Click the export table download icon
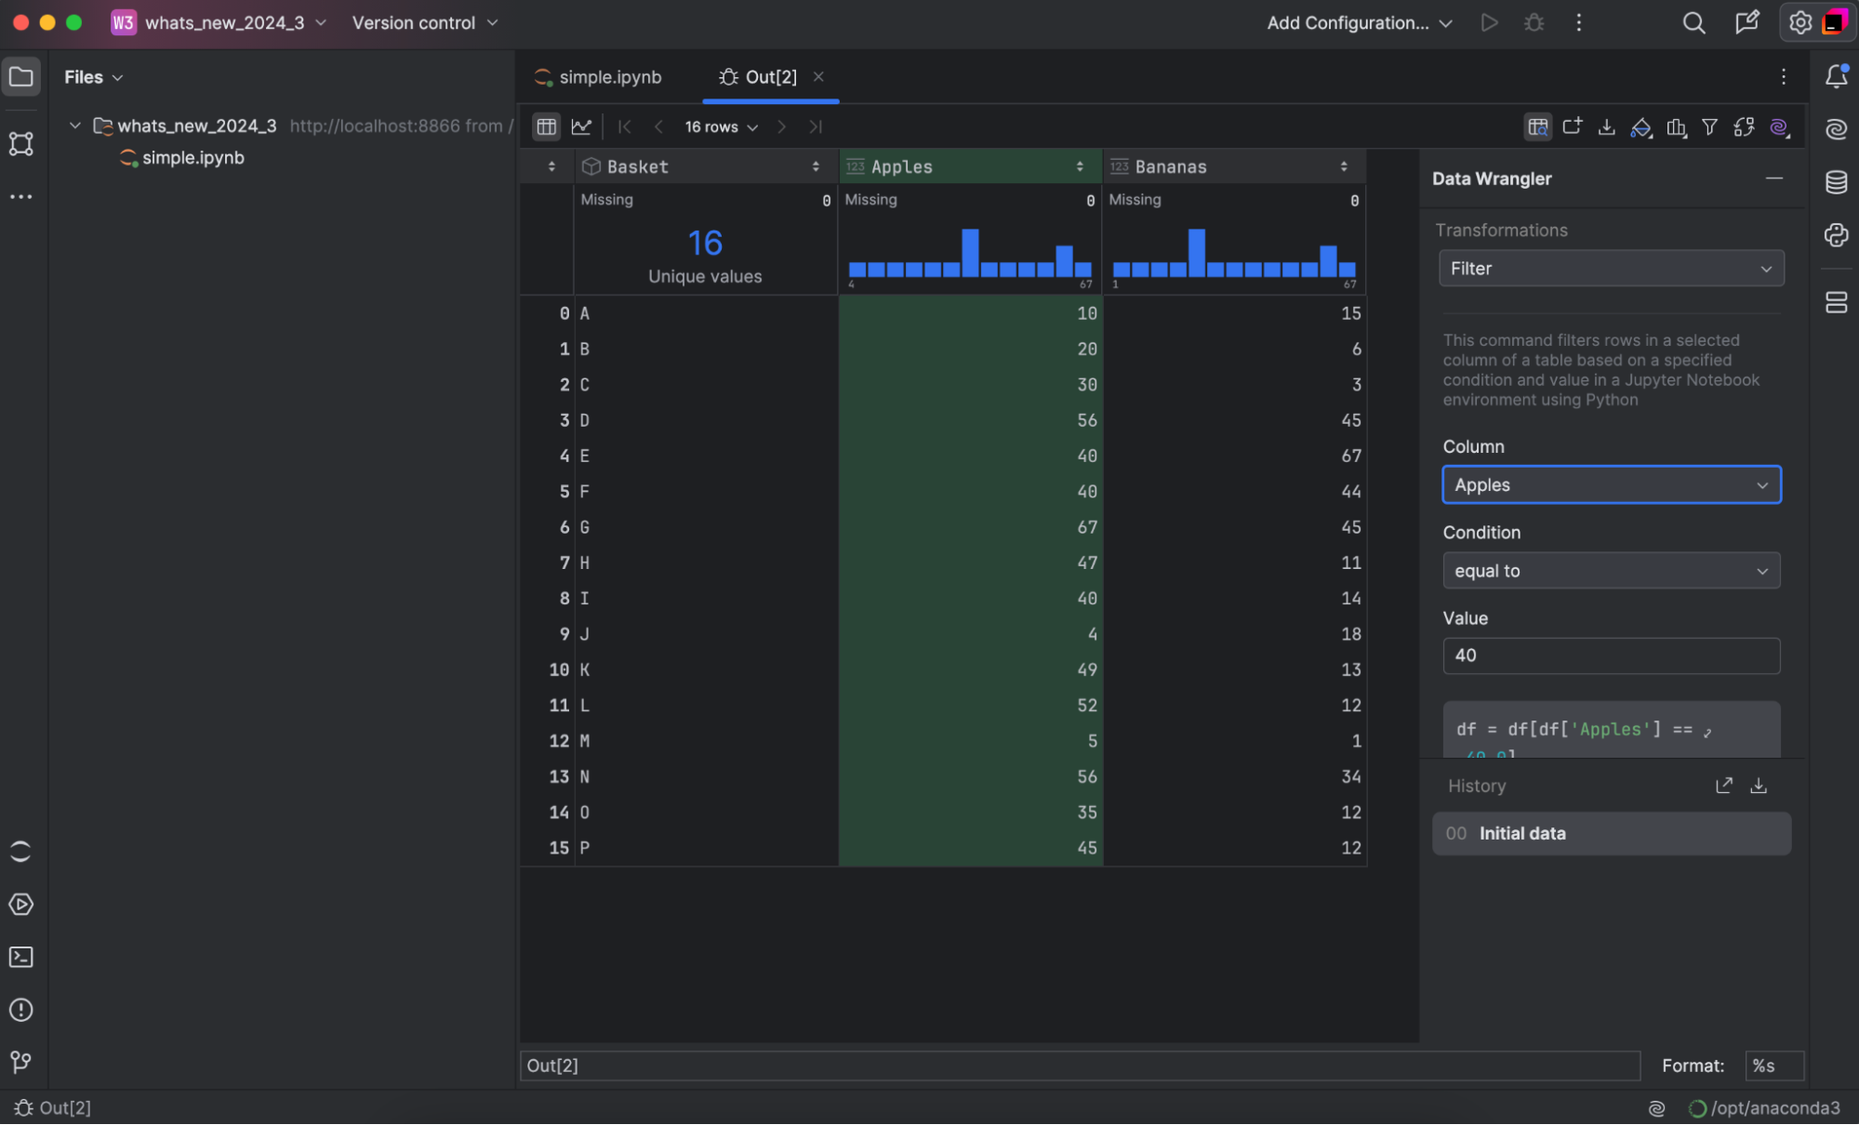The image size is (1859, 1125). pyautogui.click(x=1606, y=127)
